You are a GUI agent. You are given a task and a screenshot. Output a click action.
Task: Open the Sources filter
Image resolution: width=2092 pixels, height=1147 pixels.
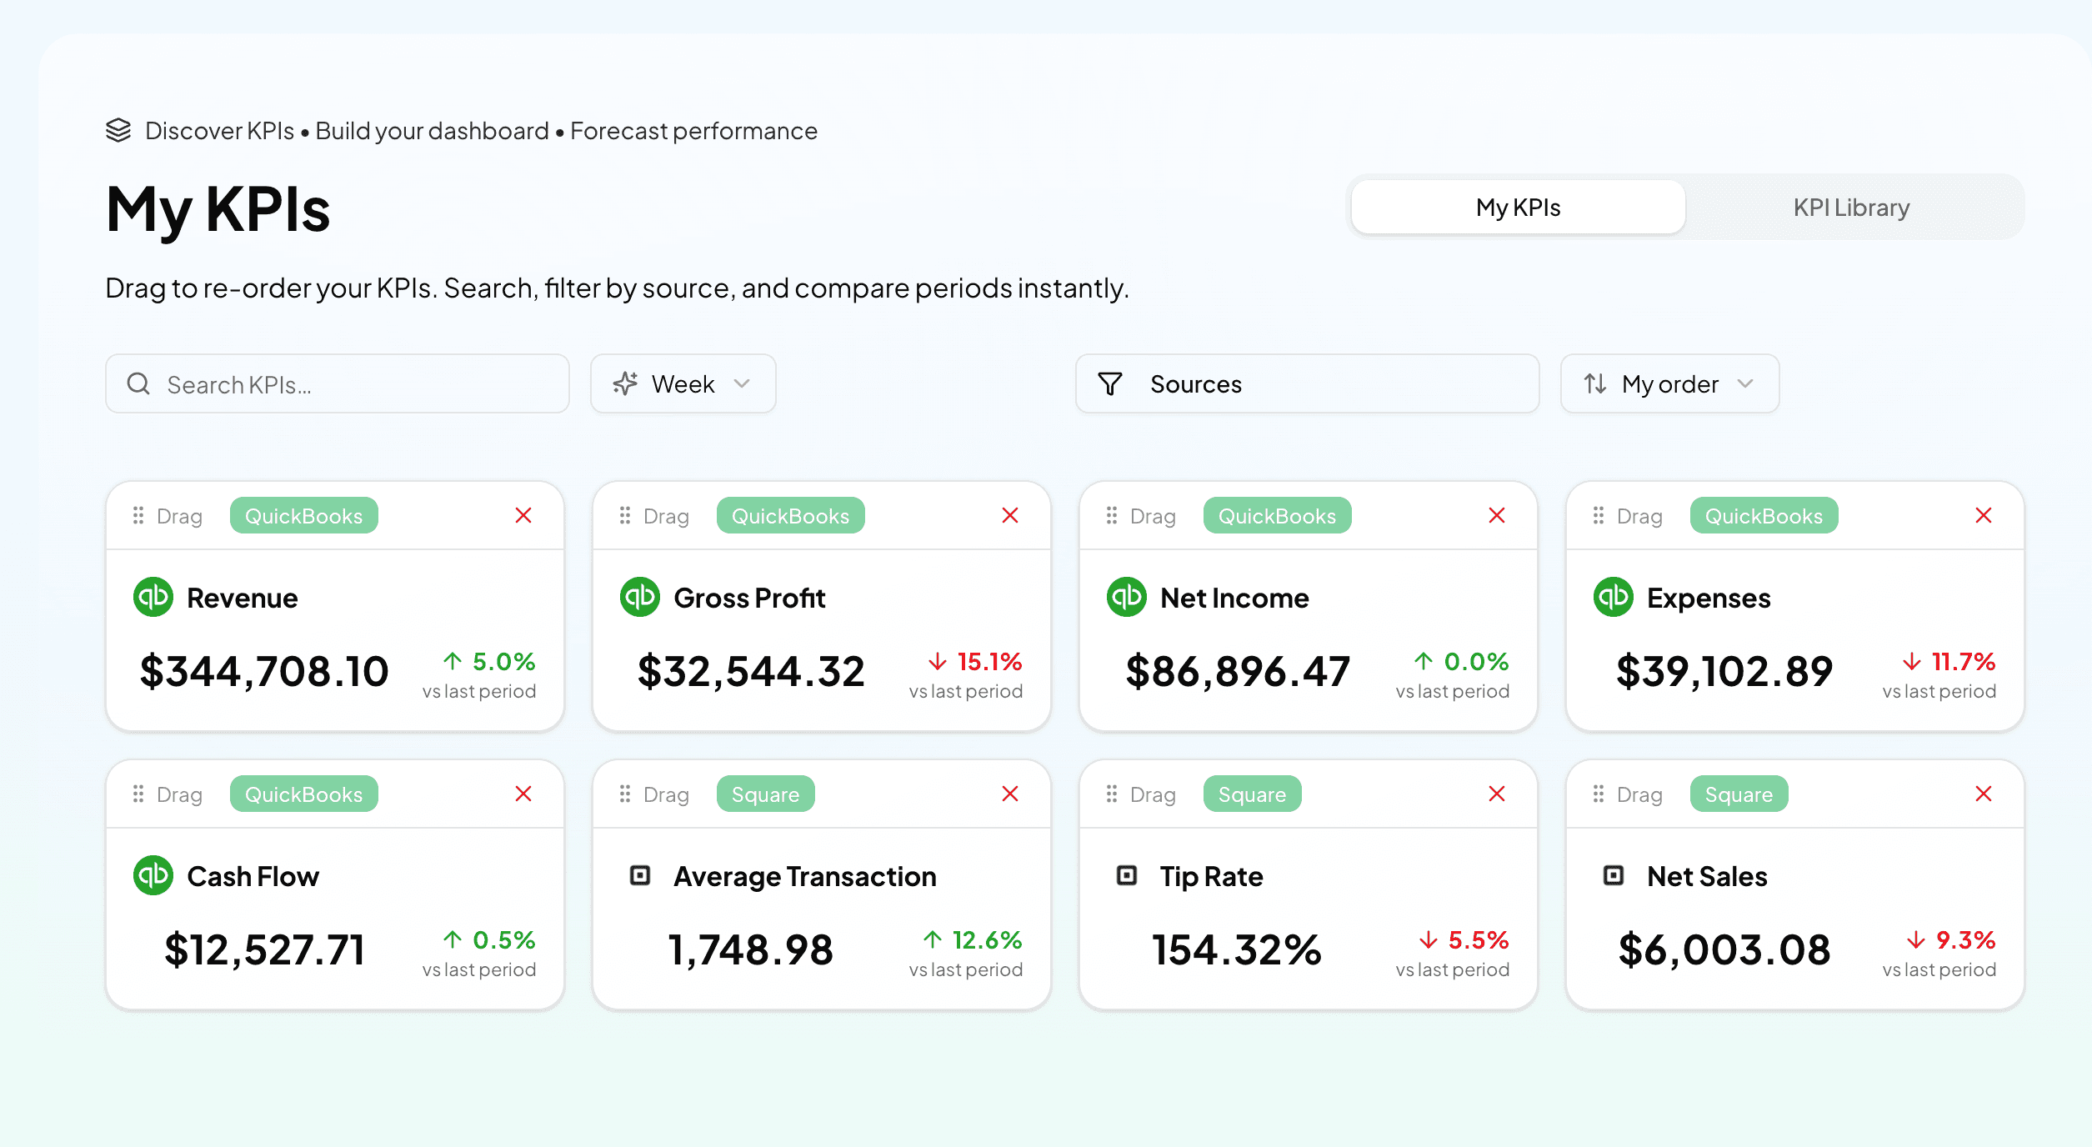pos(1305,383)
